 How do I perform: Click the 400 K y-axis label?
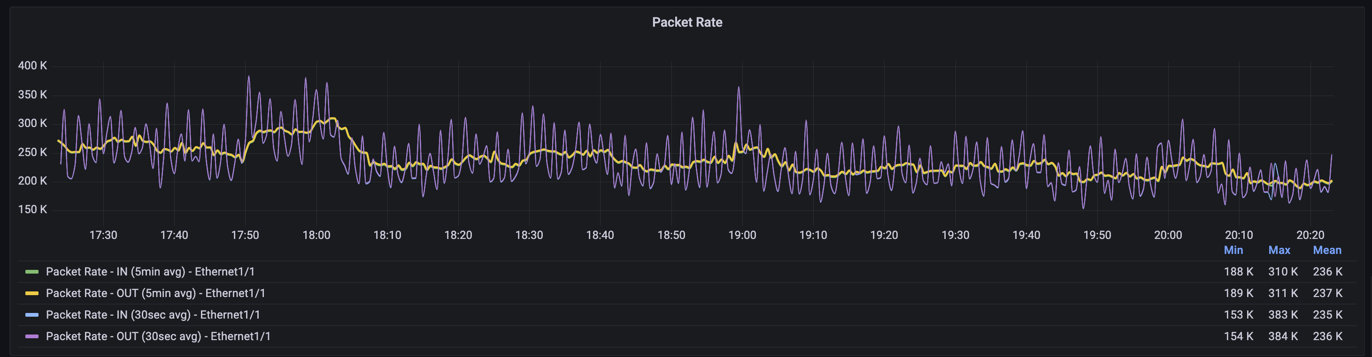[32, 66]
